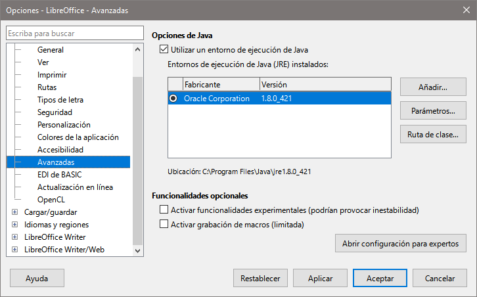477x297 pixels.
Task: Select Idiomas y regiones category label
Action: [x=57, y=225]
